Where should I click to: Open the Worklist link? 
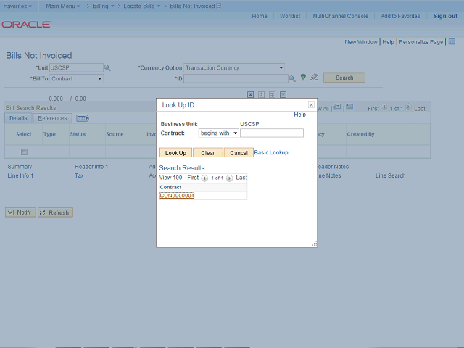tap(290, 16)
